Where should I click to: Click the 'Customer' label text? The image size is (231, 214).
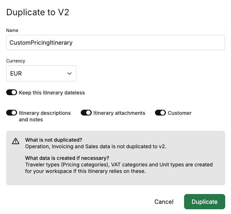[x=180, y=113]
